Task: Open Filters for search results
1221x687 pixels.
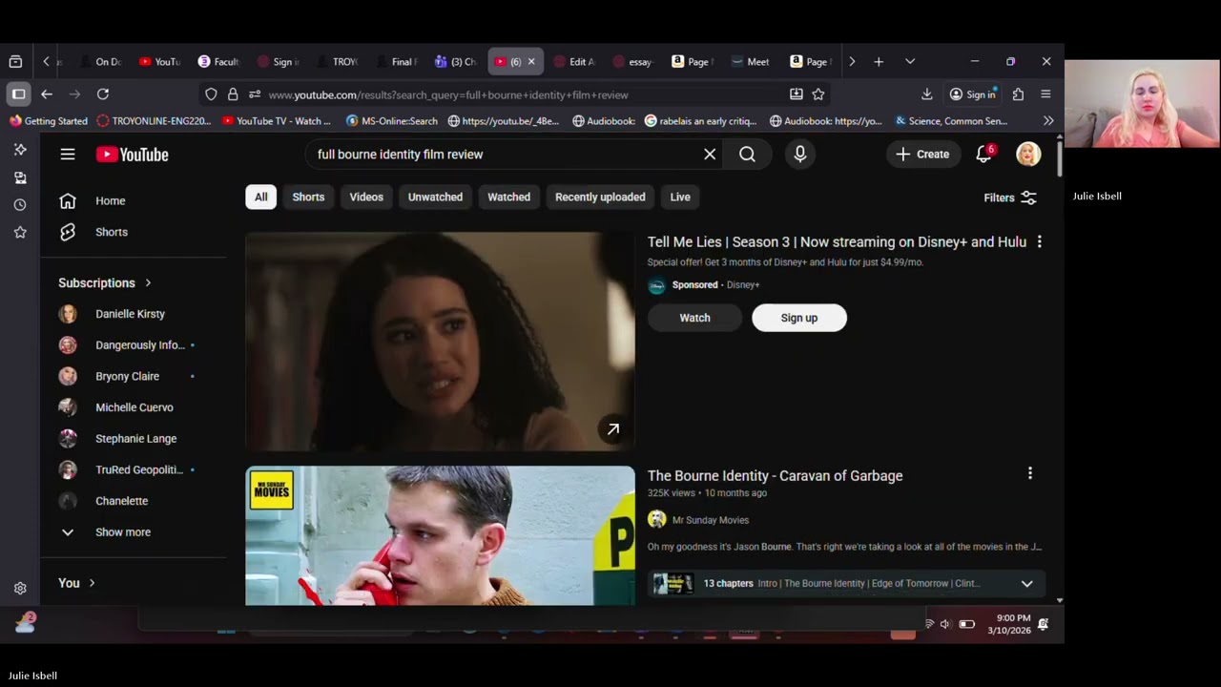Action: click(1010, 198)
